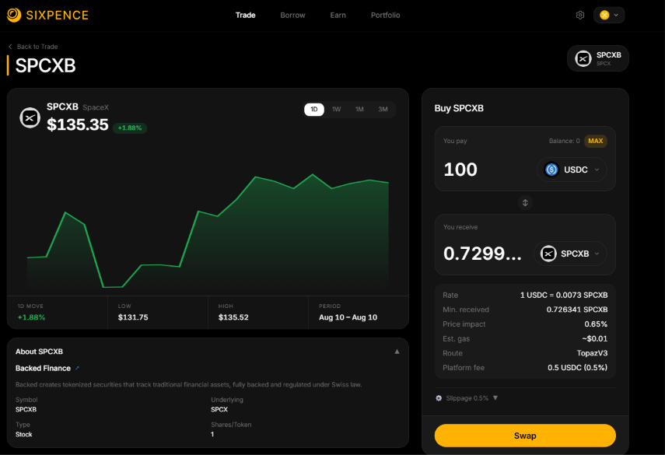Click the $135.35 price value
Screen dimensions: 665x455
[x=78, y=124]
